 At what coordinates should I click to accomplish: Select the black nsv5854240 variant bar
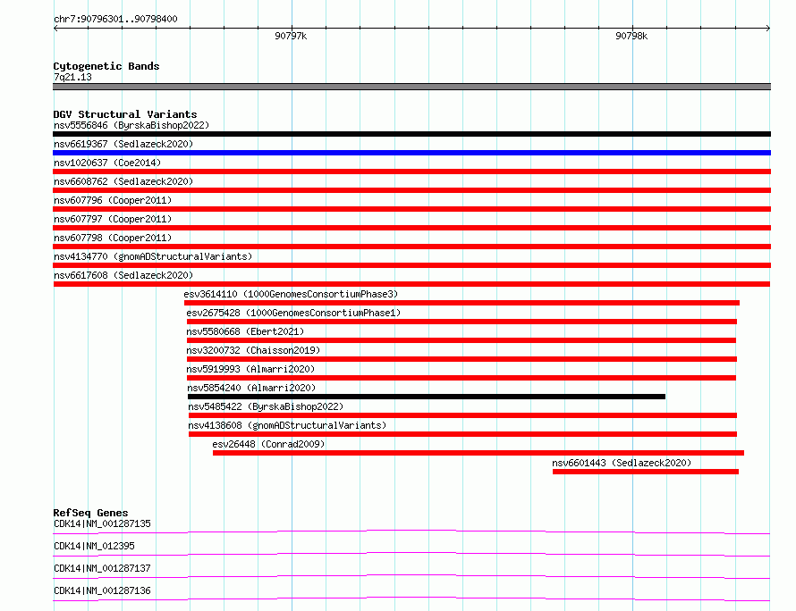pyautogui.click(x=427, y=397)
